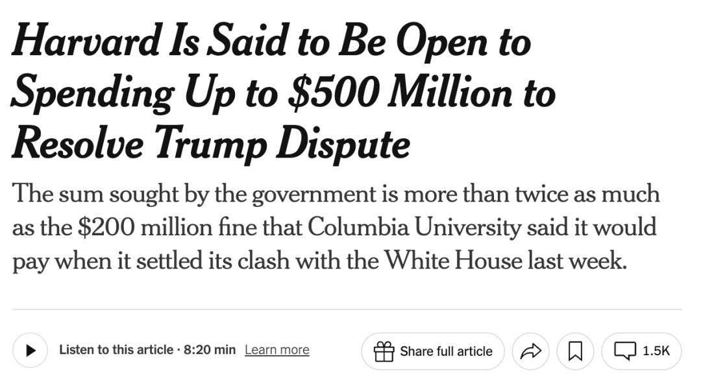
Task: Click 'The sum sought' starting the summary
Action: (95, 195)
